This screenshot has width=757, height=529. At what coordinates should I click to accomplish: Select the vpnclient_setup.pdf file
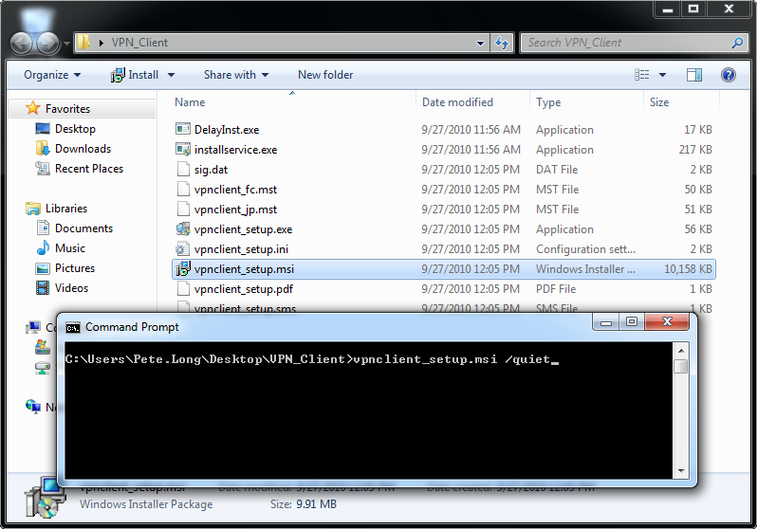point(243,288)
